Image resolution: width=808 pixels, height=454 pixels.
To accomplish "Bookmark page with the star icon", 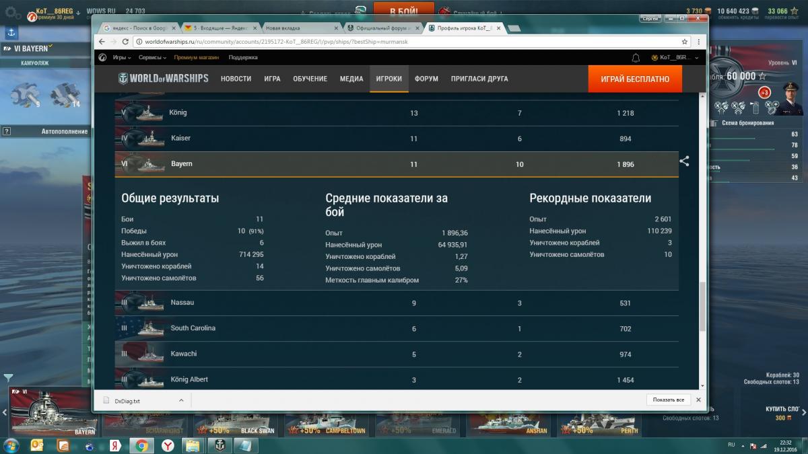I will (684, 42).
